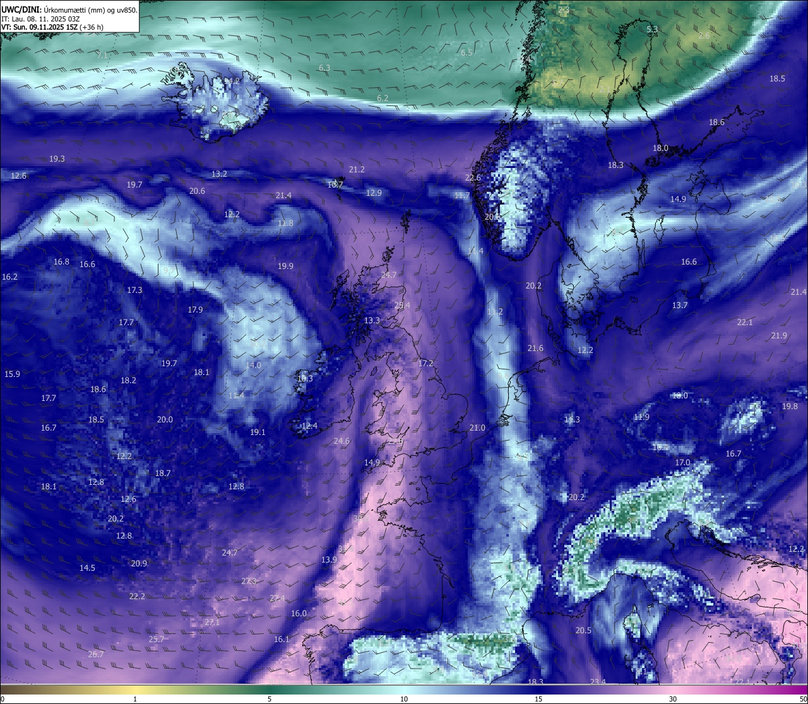Select the 21.6 map value
Image resolution: width=808 pixels, height=704 pixels.
[535, 349]
